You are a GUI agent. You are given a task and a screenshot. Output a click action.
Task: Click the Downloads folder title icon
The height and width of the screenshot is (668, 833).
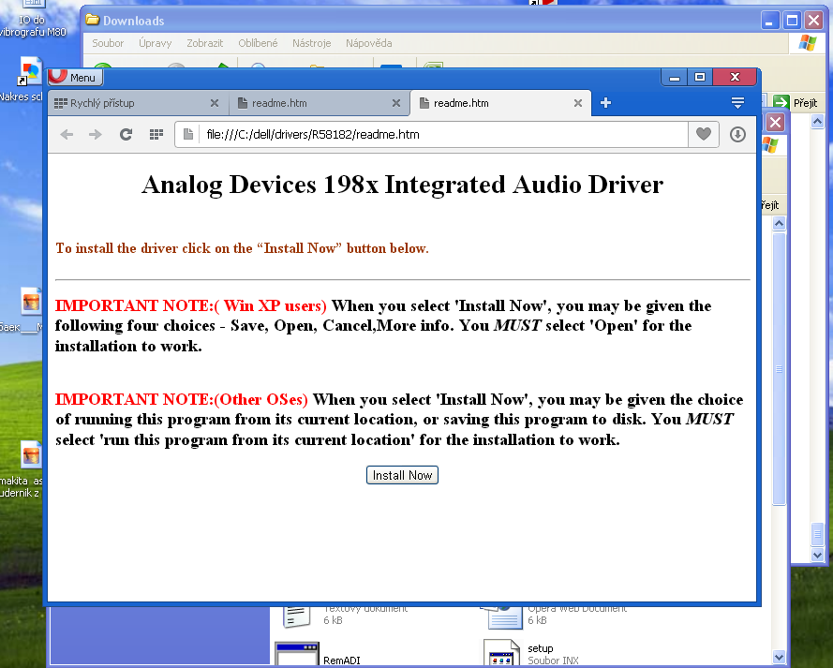click(x=93, y=21)
